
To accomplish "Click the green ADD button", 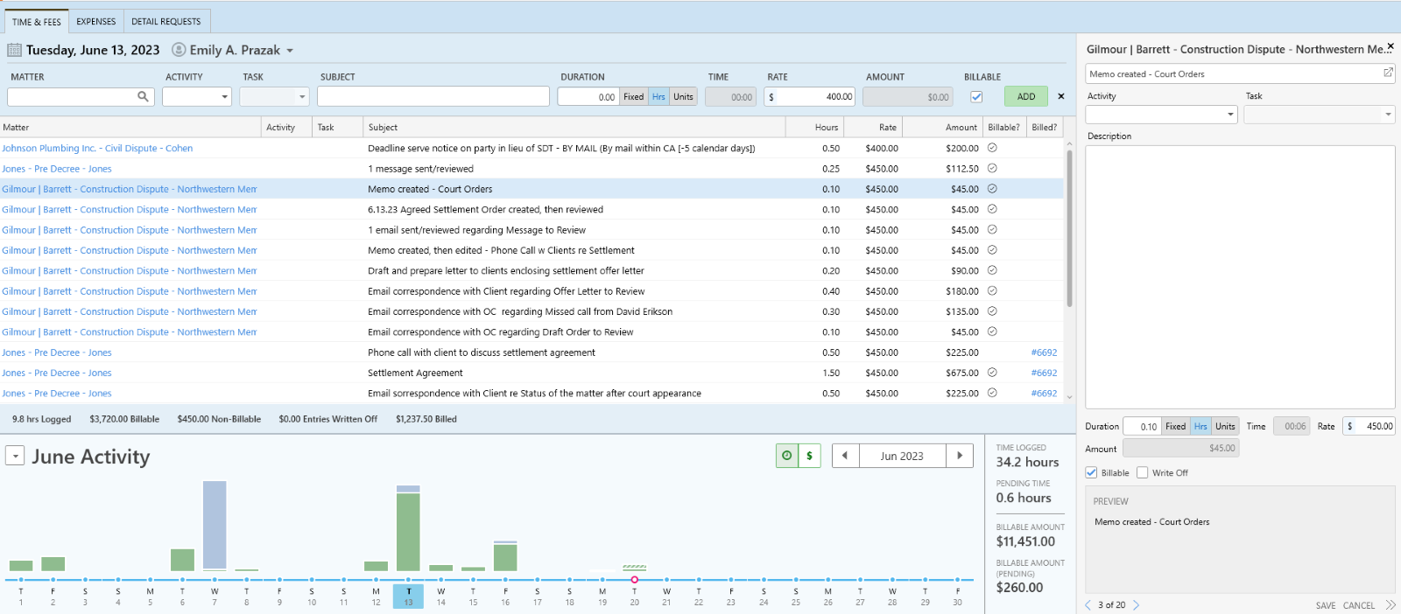I will (1026, 97).
